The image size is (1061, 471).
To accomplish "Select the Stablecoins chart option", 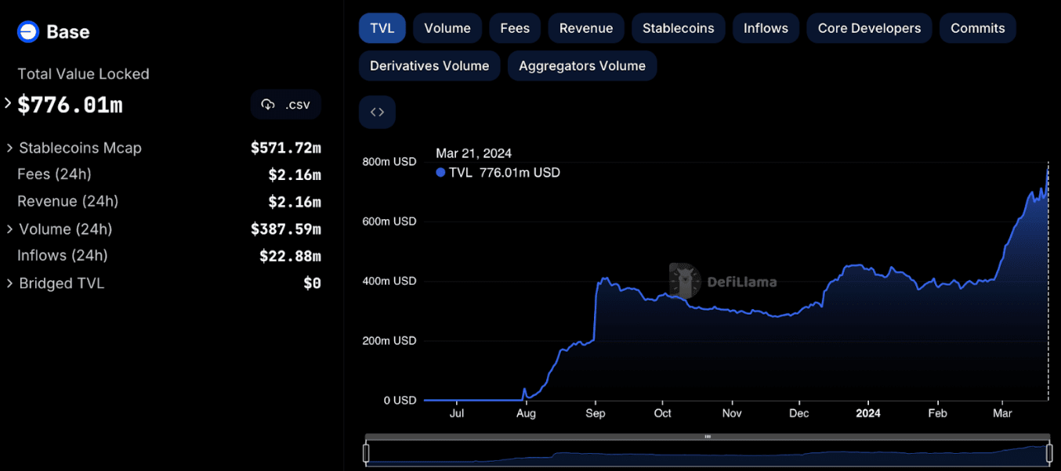I will [x=678, y=28].
